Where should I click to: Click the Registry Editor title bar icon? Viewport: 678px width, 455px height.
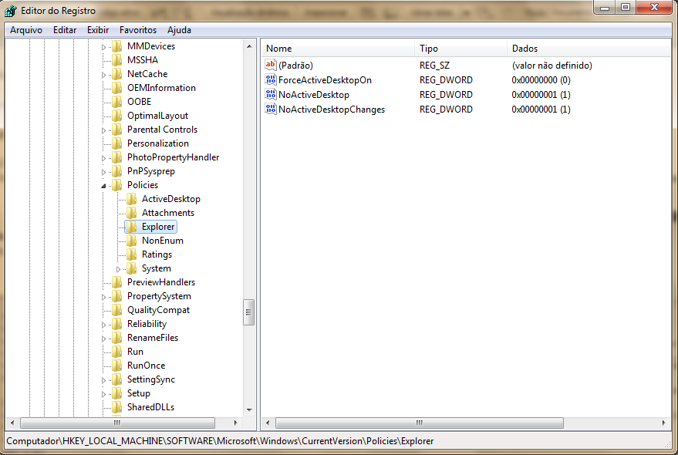click(x=11, y=9)
